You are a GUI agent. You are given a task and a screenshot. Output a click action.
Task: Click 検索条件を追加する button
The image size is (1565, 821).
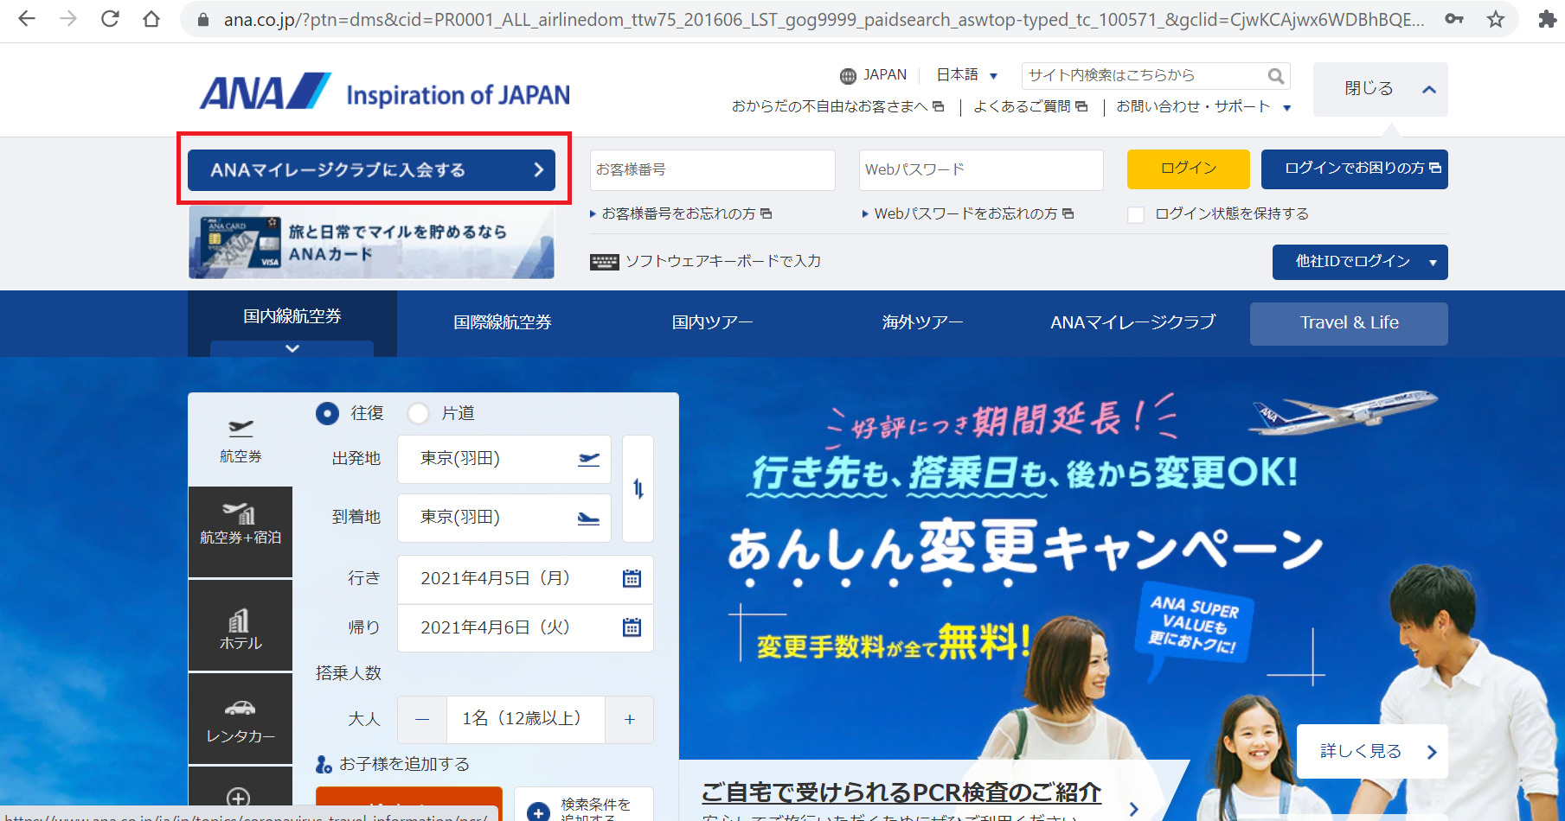(584, 805)
